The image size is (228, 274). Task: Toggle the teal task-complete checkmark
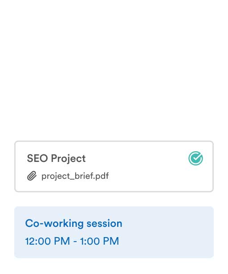195,158
